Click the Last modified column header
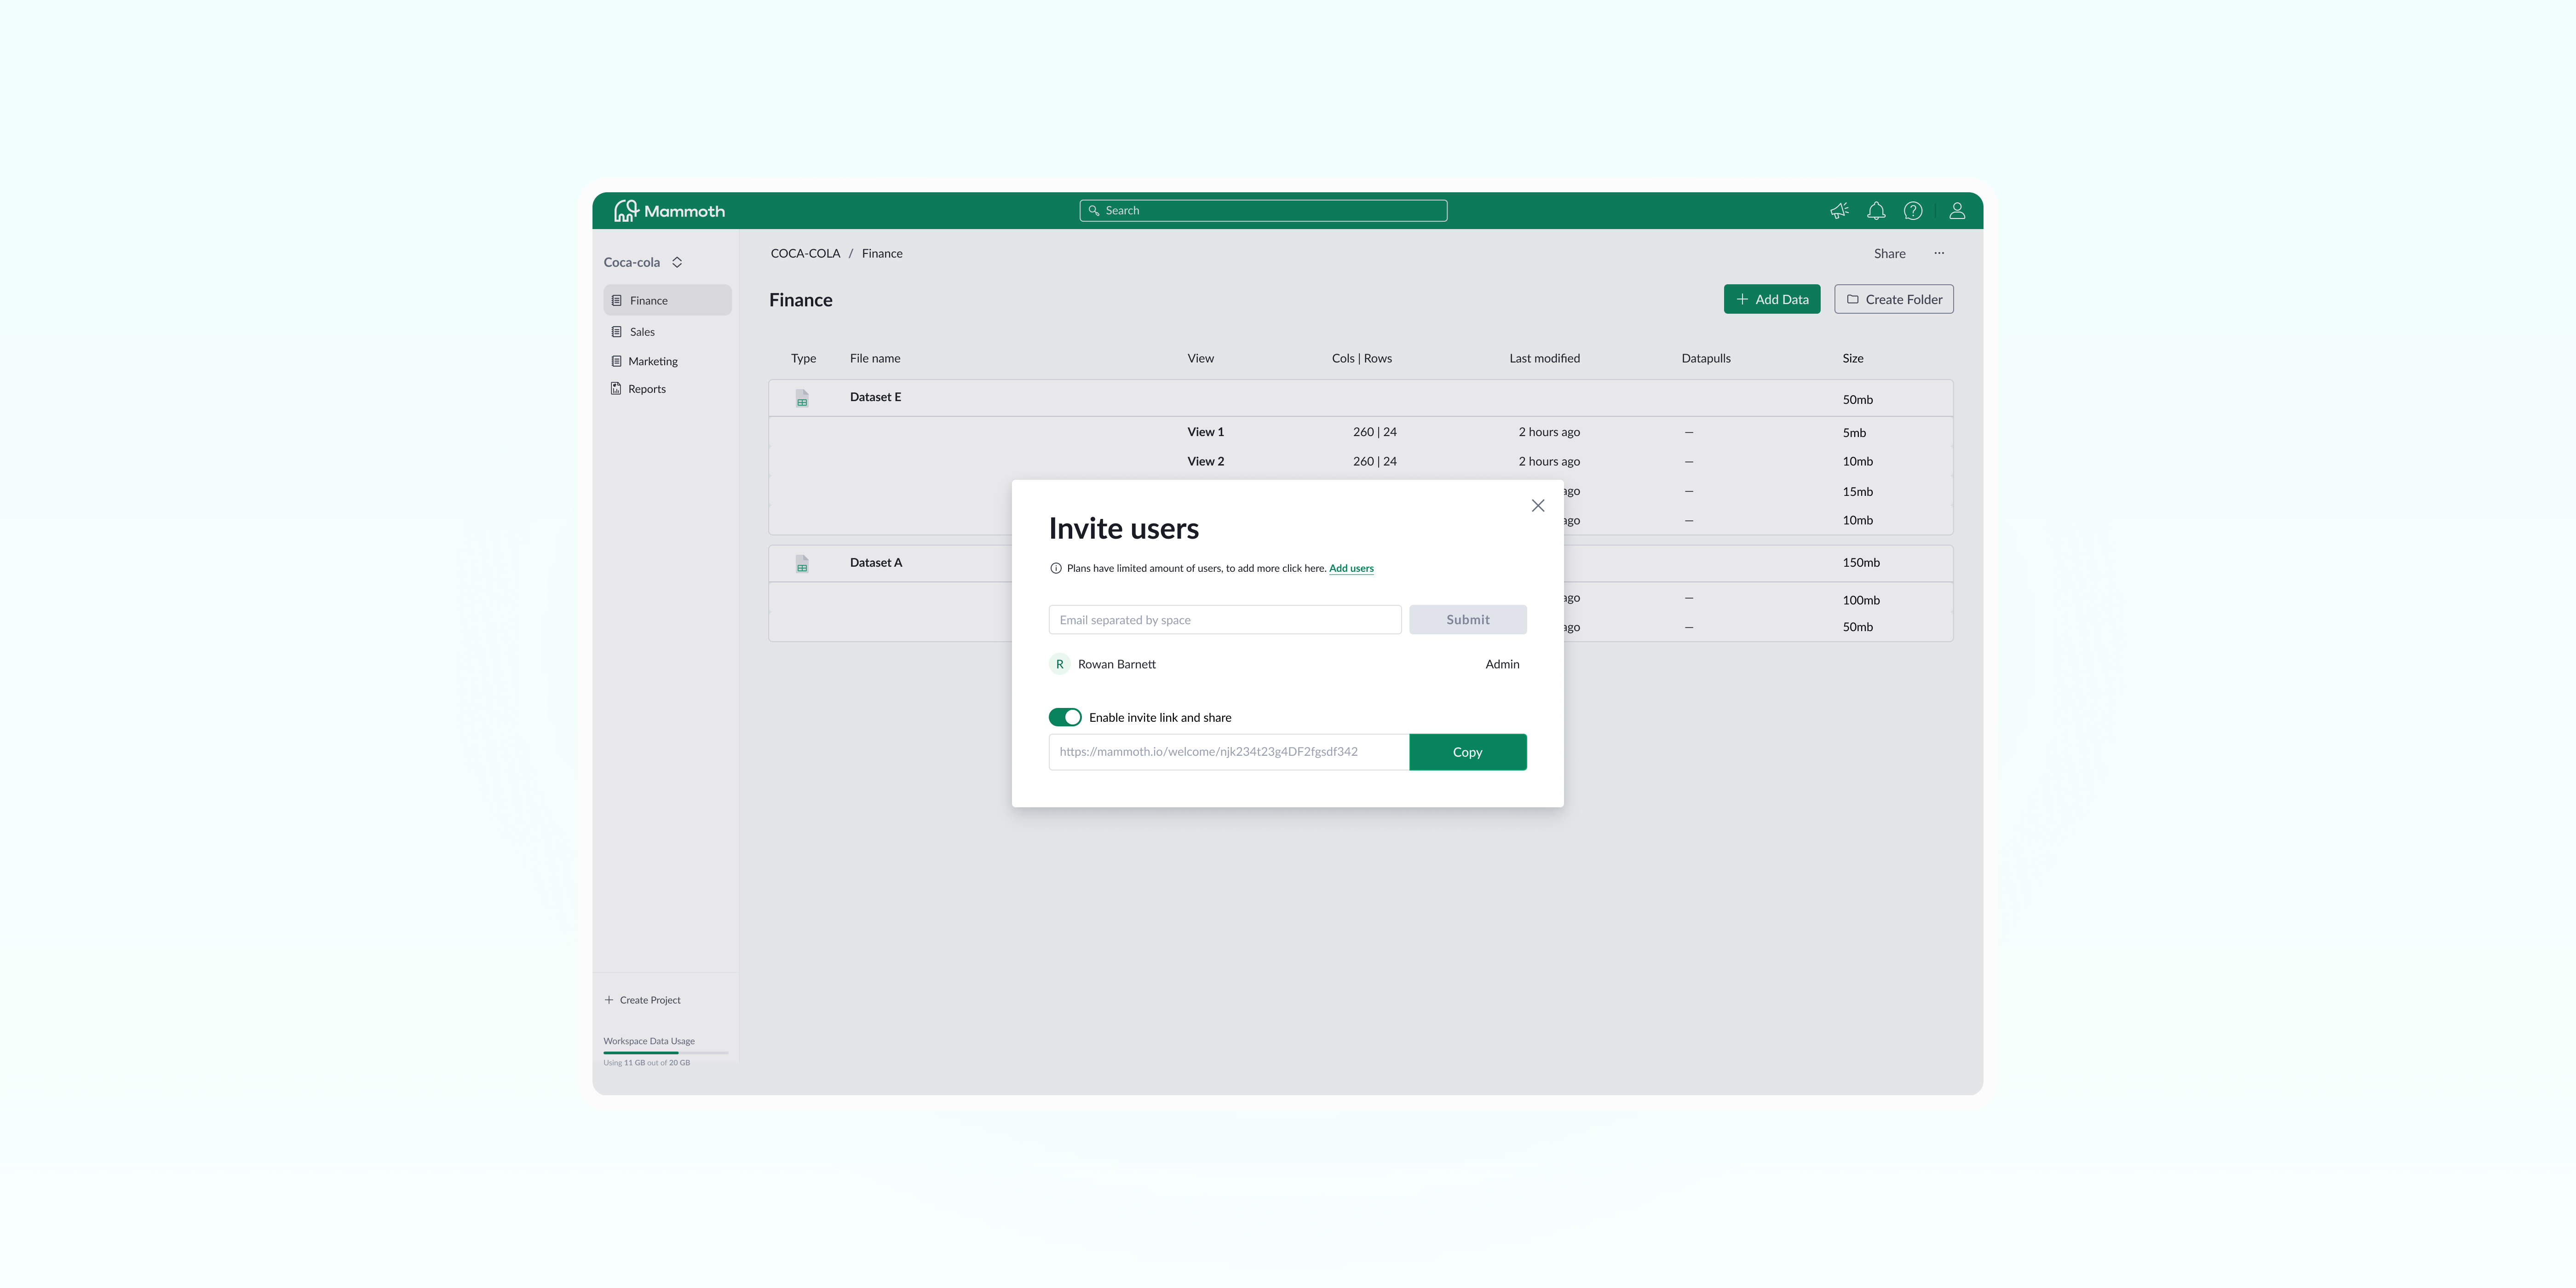 click(1544, 358)
